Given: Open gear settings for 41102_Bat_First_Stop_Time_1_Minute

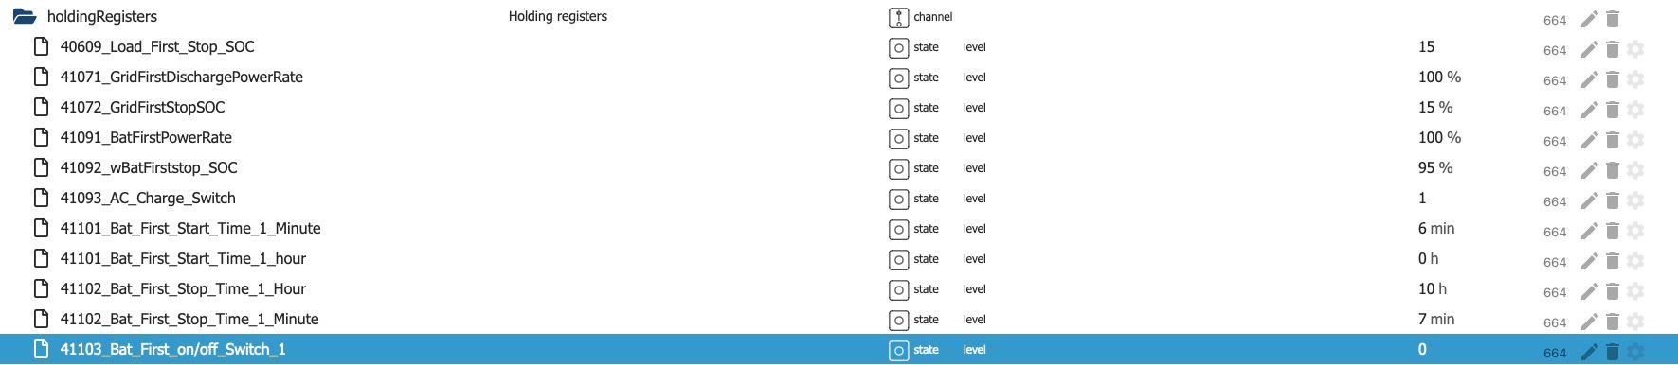Looking at the screenshot, I should [1635, 322].
